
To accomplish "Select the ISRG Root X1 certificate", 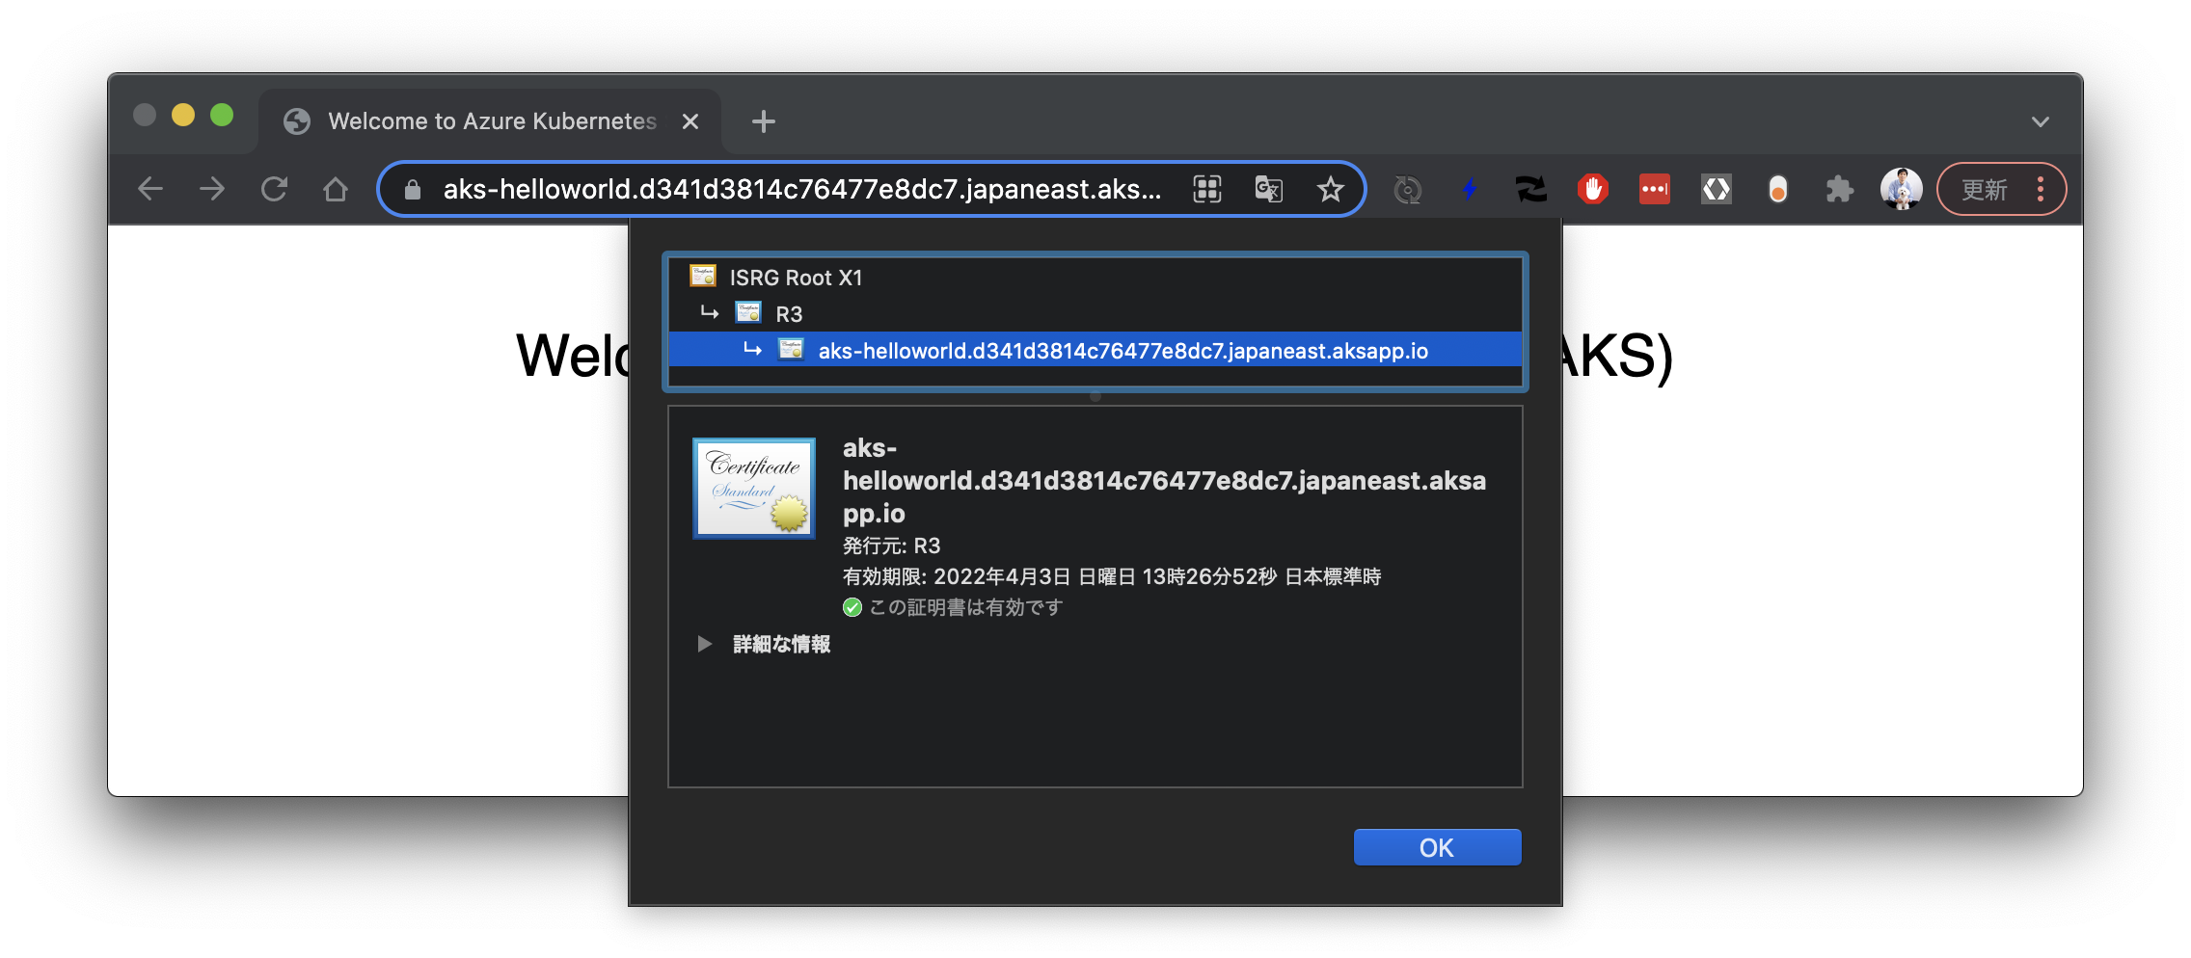I will [1095, 278].
